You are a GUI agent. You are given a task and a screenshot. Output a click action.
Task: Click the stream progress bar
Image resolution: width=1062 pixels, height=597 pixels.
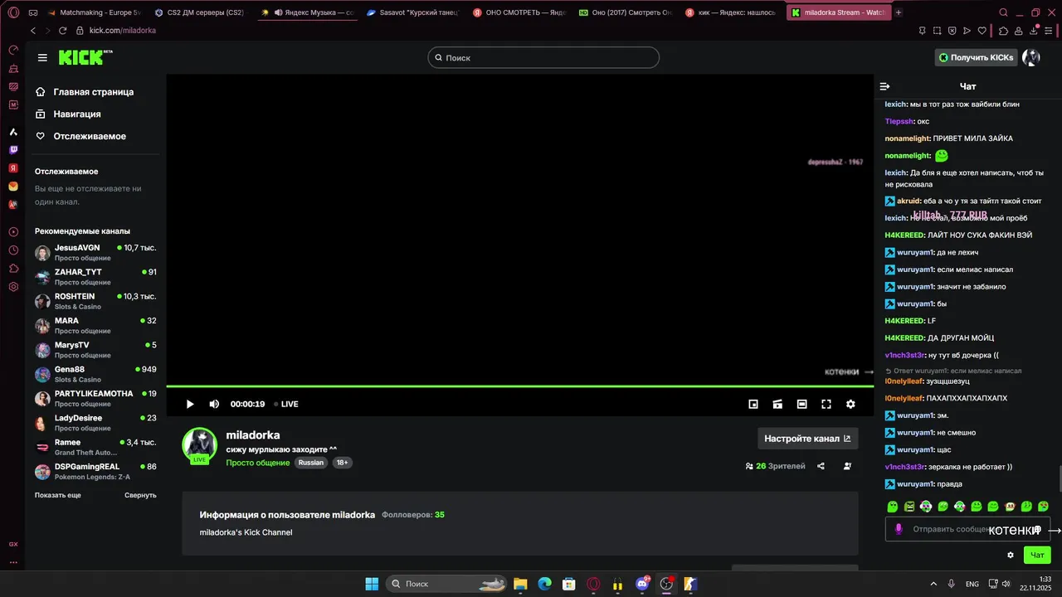click(520, 386)
